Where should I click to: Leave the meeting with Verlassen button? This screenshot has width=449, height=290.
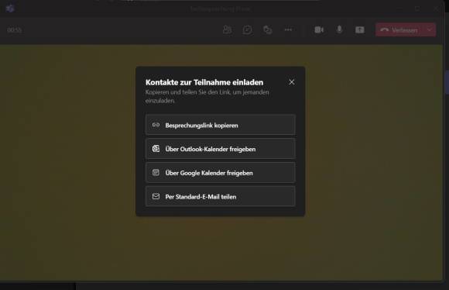(399, 29)
